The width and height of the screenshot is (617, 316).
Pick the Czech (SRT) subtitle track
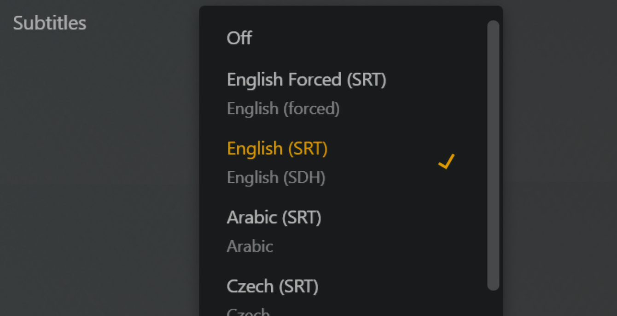272,286
